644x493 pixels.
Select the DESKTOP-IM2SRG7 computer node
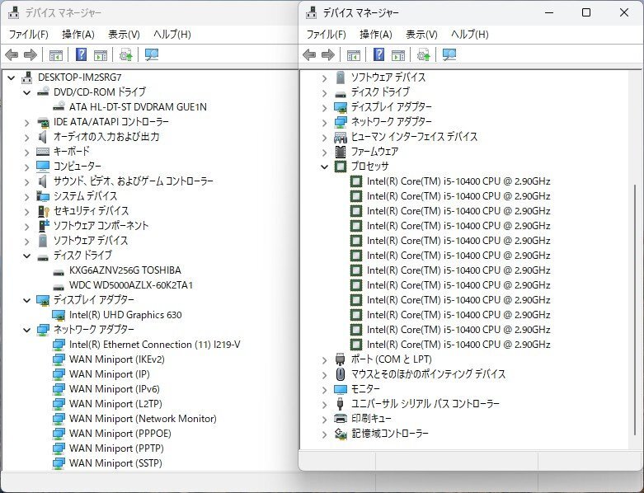[x=80, y=77]
